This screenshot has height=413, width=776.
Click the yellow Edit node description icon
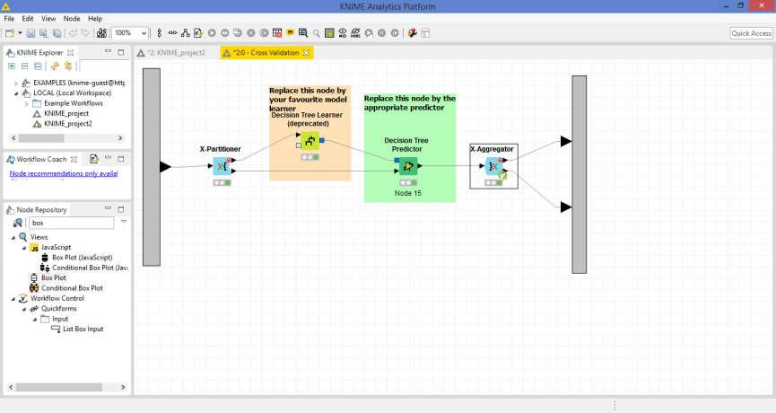click(x=291, y=32)
